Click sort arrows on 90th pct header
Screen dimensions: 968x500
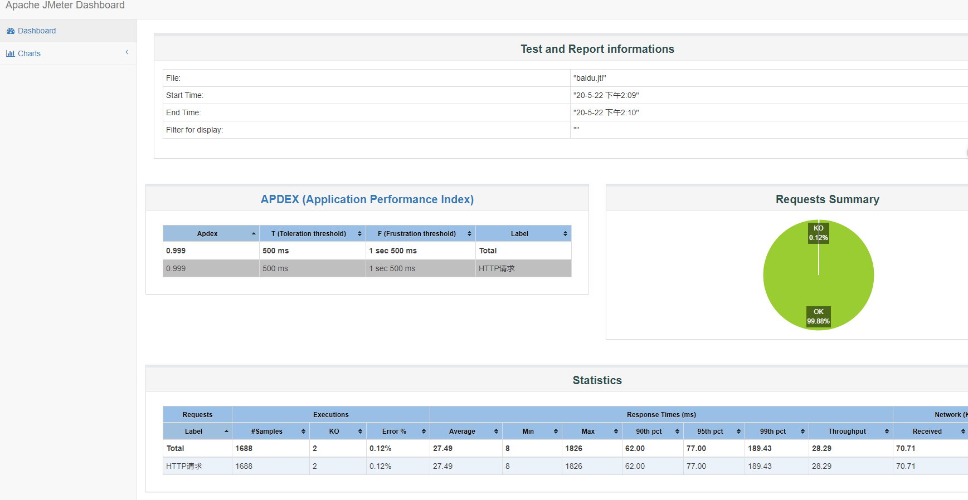pos(678,432)
